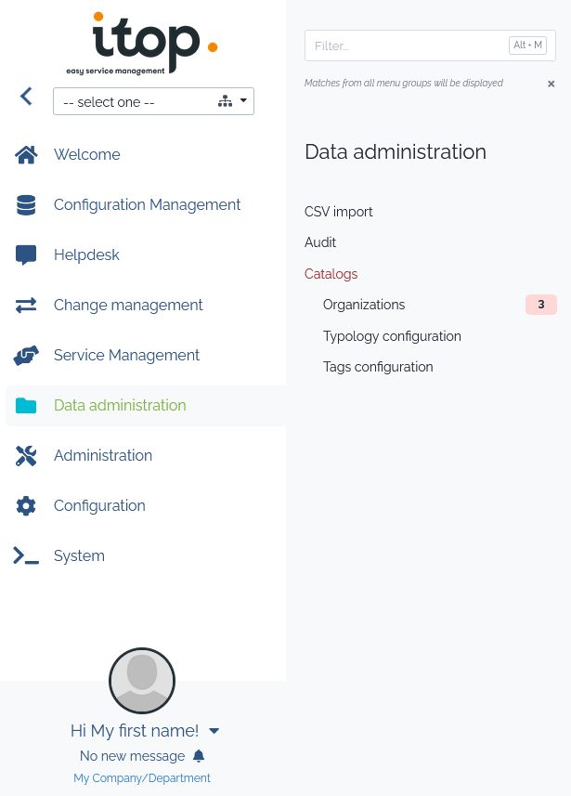Open Tags configuration page
571x796 pixels.
coord(378,367)
